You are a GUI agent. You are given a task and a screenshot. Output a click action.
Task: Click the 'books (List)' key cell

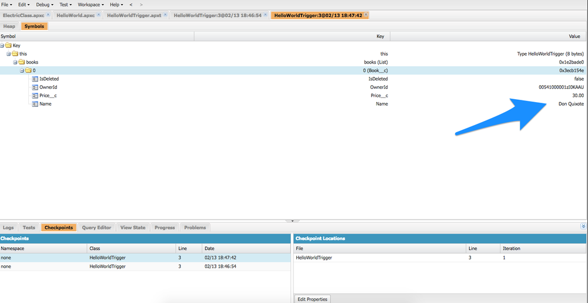click(x=376, y=62)
